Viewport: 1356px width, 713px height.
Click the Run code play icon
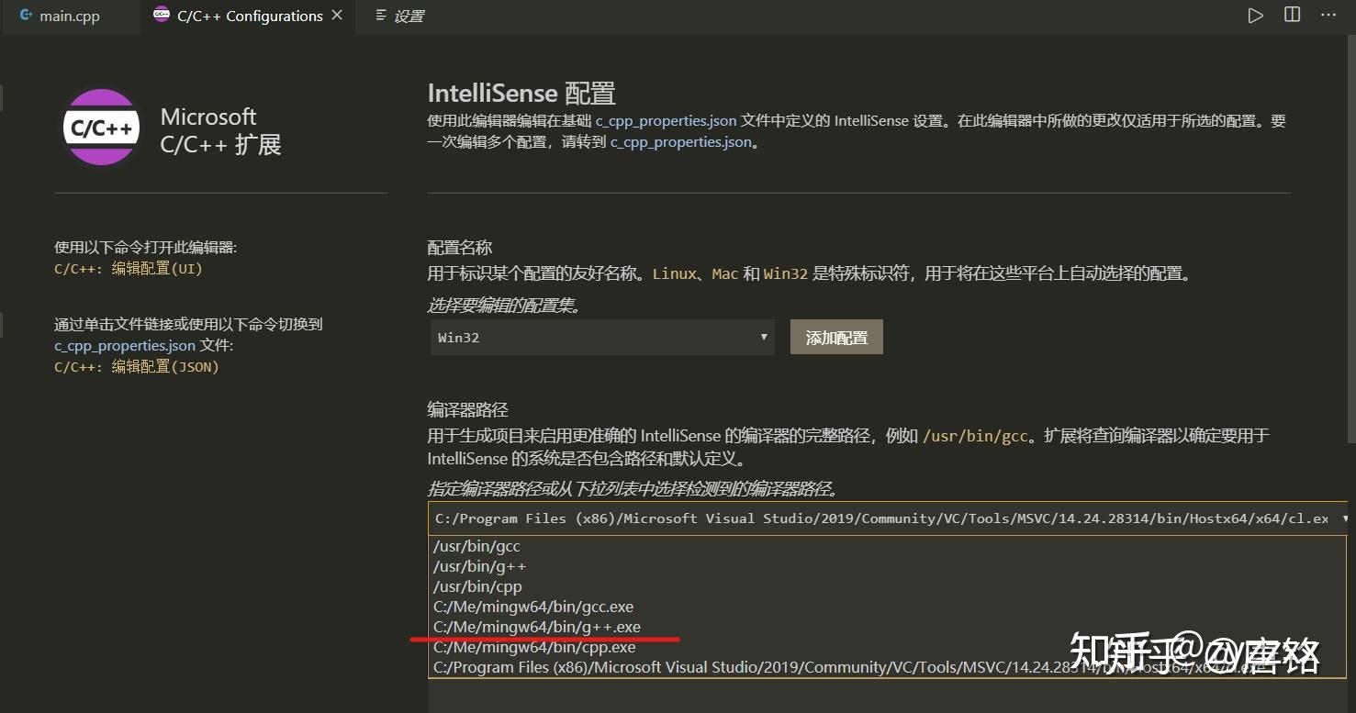tap(1254, 14)
